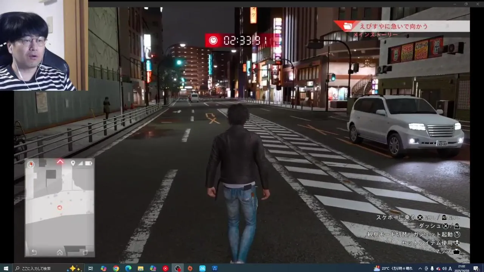Click the d-pad icon beside セットアイテム使用
This screenshot has width=484, height=272.
pos(457,243)
